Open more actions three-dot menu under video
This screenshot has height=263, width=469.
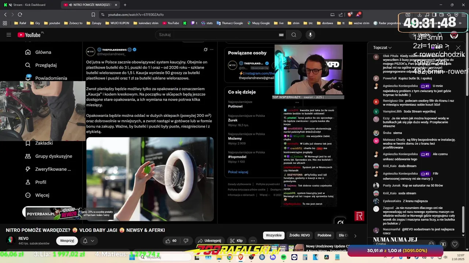coord(253,241)
